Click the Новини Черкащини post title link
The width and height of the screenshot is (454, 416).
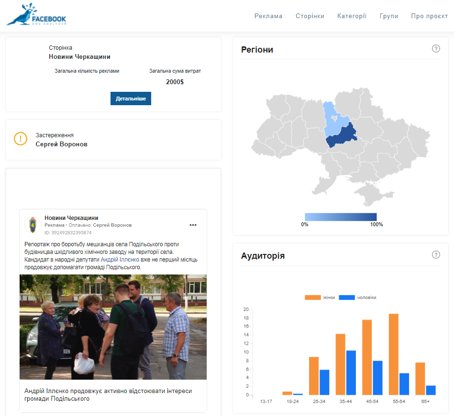(x=71, y=218)
